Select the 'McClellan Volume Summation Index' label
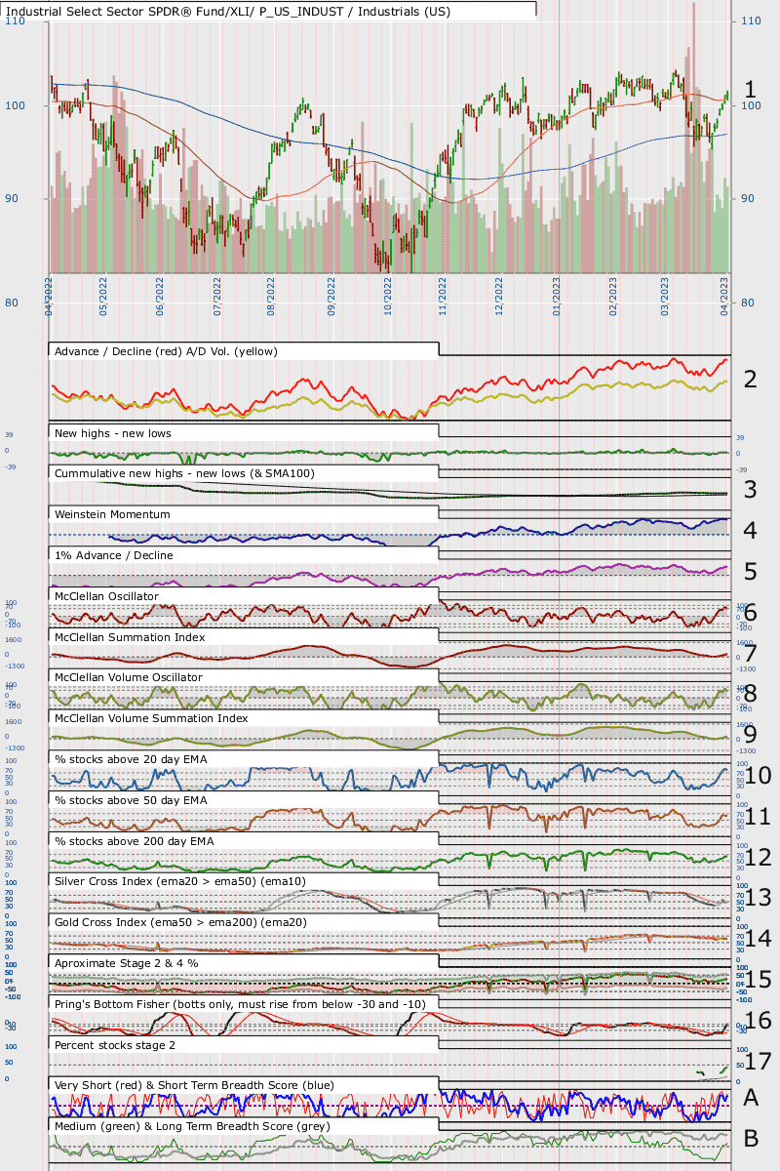 coord(152,718)
